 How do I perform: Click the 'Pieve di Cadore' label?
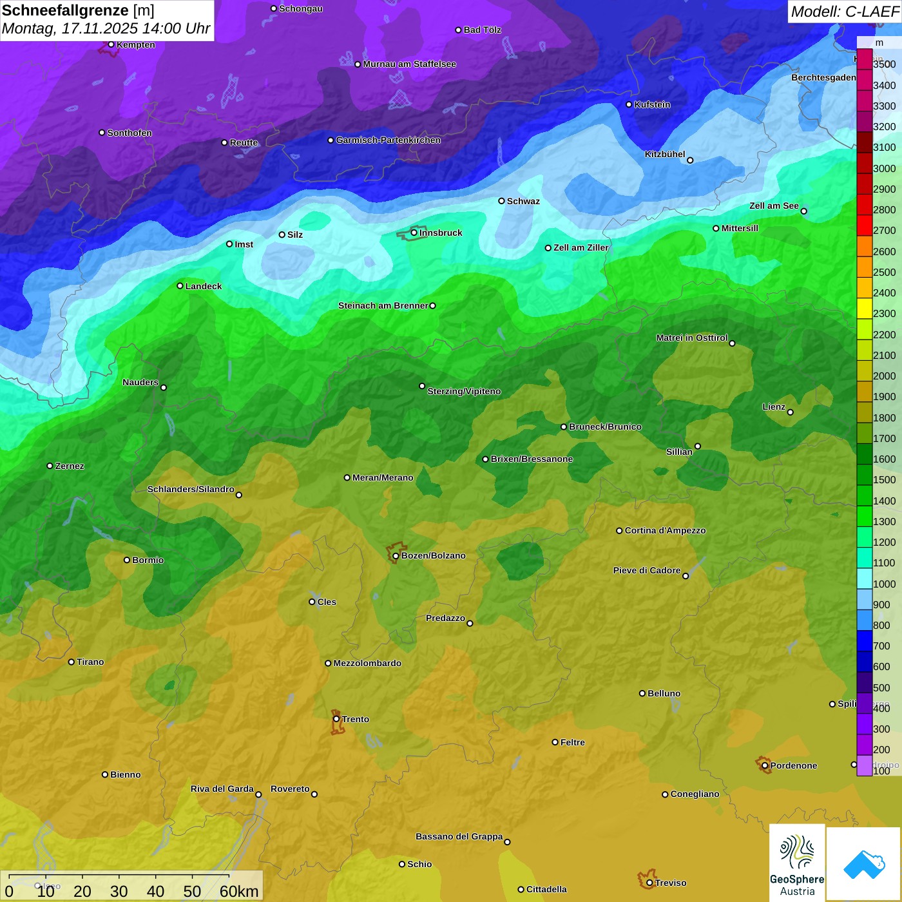point(647,570)
